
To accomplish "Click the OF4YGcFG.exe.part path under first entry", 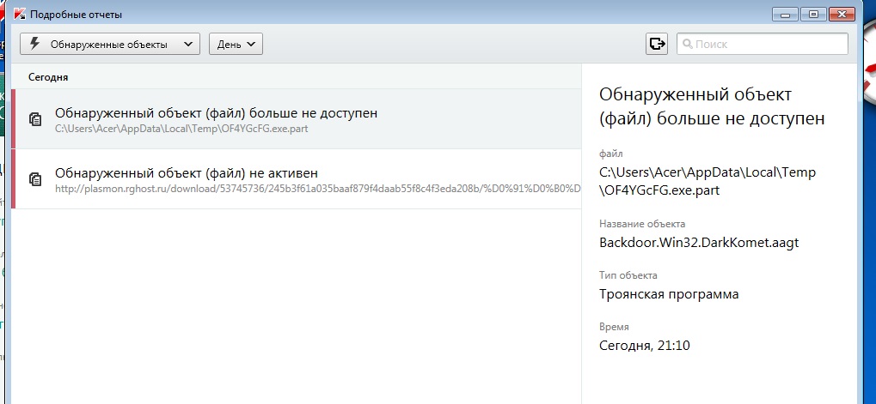I will (181, 129).
